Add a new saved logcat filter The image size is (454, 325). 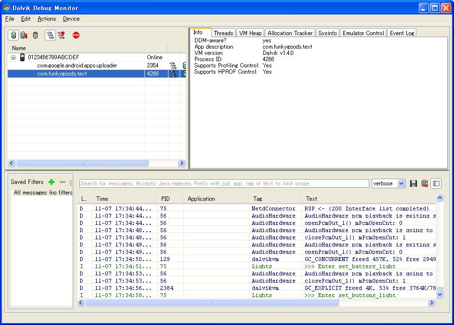pyautogui.click(x=52, y=182)
